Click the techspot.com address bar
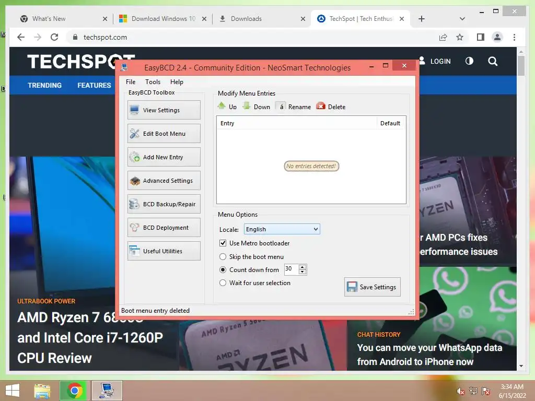Screen dimensions: 535x401 (x=252, y=37)
